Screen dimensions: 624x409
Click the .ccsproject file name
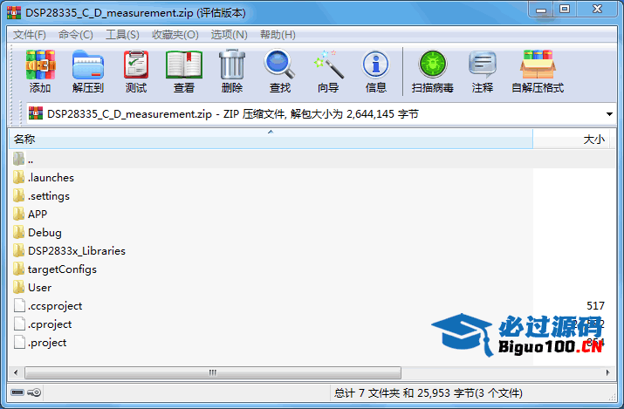pyautogui.click(x=55, y=306)
